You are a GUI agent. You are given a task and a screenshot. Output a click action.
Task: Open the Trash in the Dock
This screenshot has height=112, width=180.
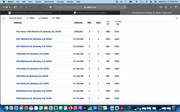coord(174,108)
